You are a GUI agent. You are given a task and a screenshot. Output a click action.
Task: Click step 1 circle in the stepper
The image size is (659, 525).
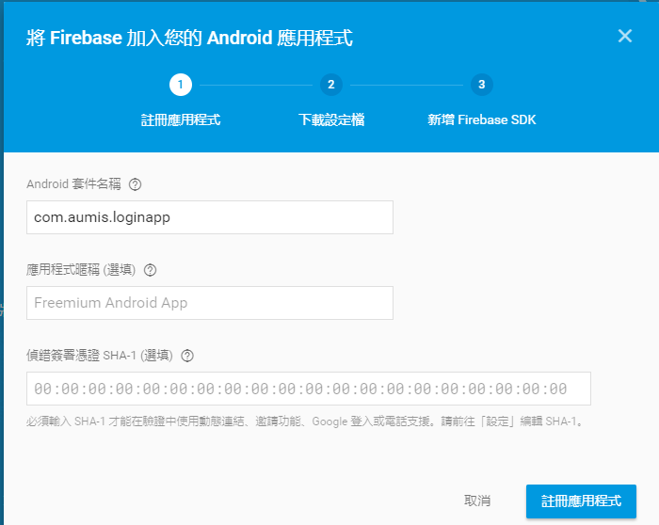coord(181,85)
